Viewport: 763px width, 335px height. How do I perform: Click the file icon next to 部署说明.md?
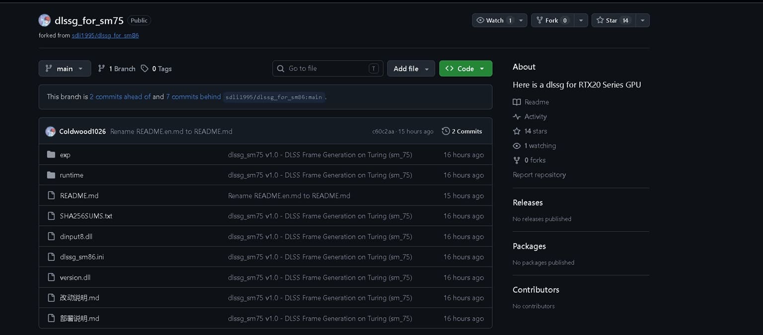(x=51, y=318)
